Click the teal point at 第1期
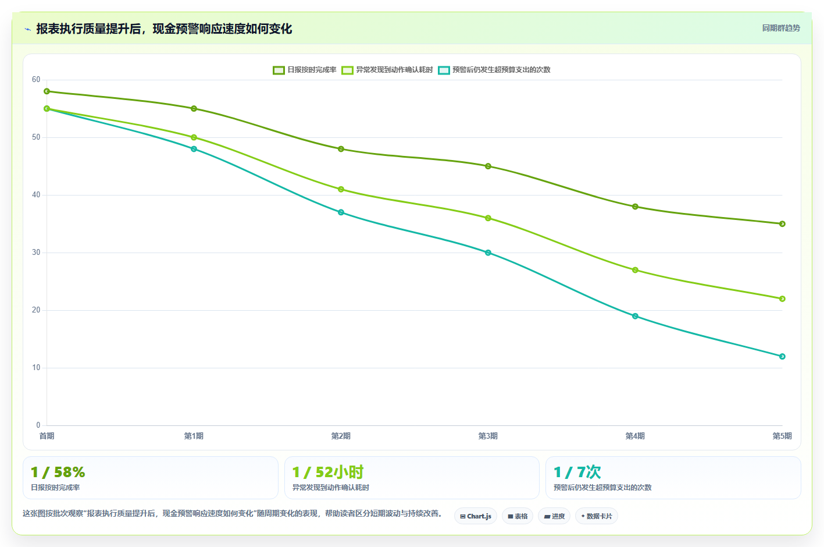 point(194,149)
